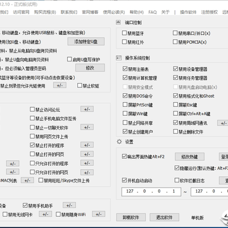Image resolution: width=228 pixels, height=228 pixels.
Task: Click +/- next to 禁用局域网通讯
Action: 224,123
